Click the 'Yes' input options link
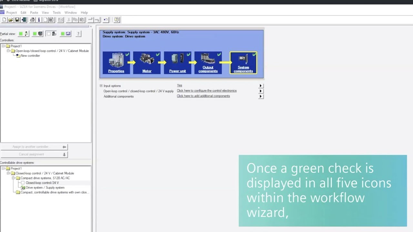Viewport: 413px width, 232px height. pos(179,85)
